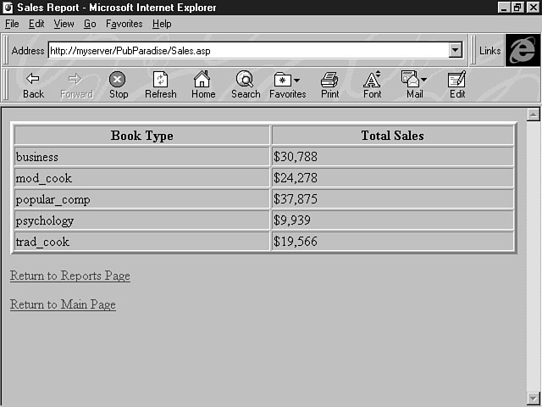Click the scrollbar down arrow
This screenshot has width=542, height=407.
click(533, 398)
